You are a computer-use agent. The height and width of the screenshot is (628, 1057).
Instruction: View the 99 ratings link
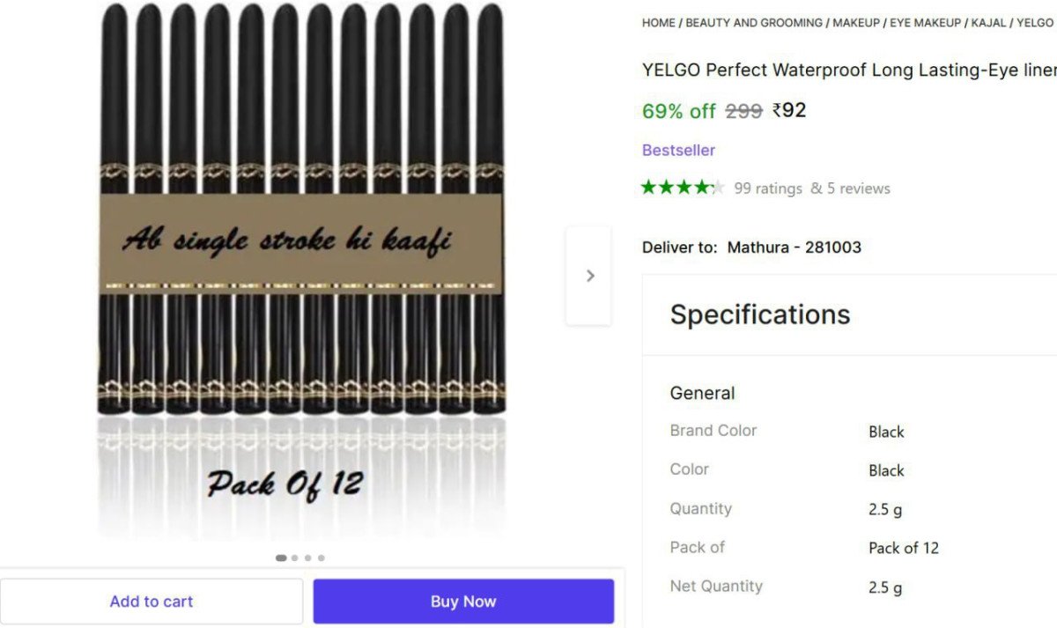coord(768,188)
